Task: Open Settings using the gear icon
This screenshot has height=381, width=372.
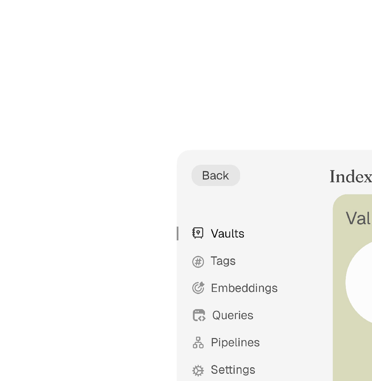Action: pyautogui.click(x=198, y=370)
